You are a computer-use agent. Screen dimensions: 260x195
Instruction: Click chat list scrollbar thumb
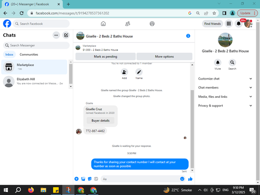[71, 74]
